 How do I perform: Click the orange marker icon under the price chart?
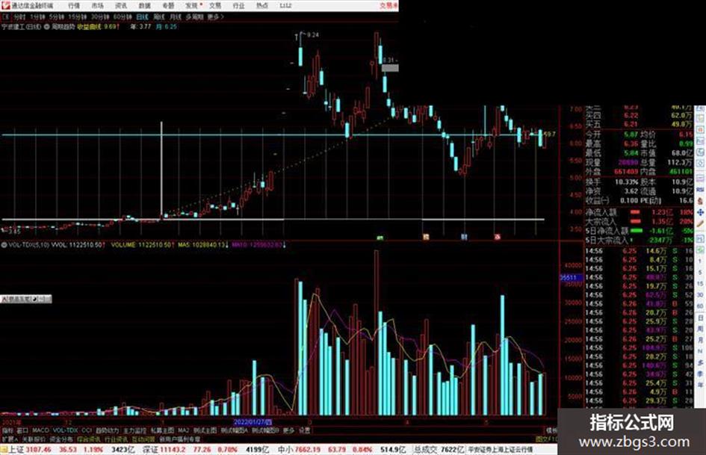[426, 237]
